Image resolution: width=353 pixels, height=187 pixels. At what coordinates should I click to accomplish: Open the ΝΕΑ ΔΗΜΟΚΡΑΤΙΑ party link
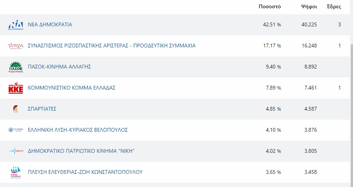[50, 24]
